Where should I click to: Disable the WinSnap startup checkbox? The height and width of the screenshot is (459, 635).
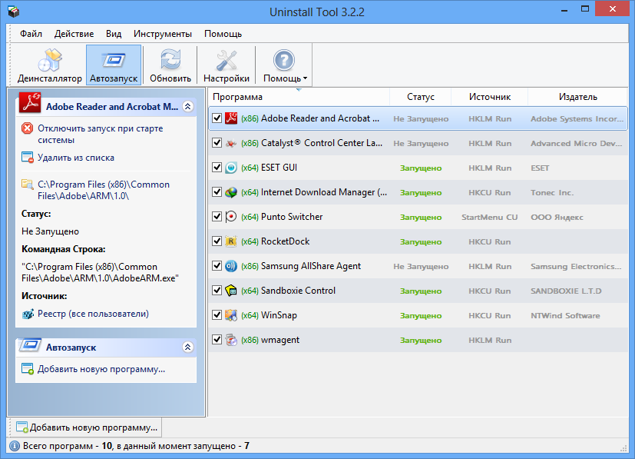(x=217, y=315)
